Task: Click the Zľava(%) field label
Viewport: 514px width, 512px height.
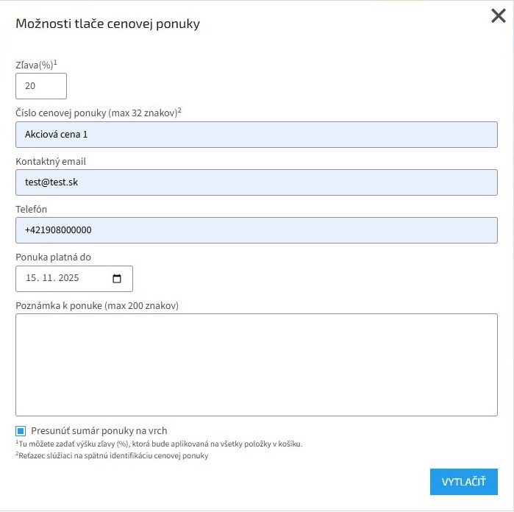Action: pos(36,65)
